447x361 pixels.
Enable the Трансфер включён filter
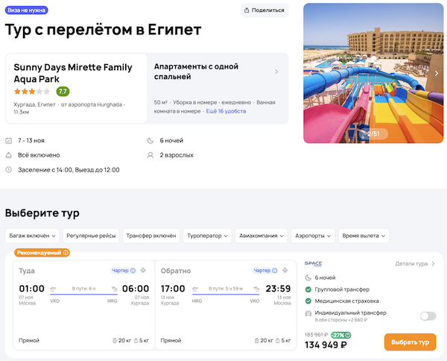click(x=151, y=236)
